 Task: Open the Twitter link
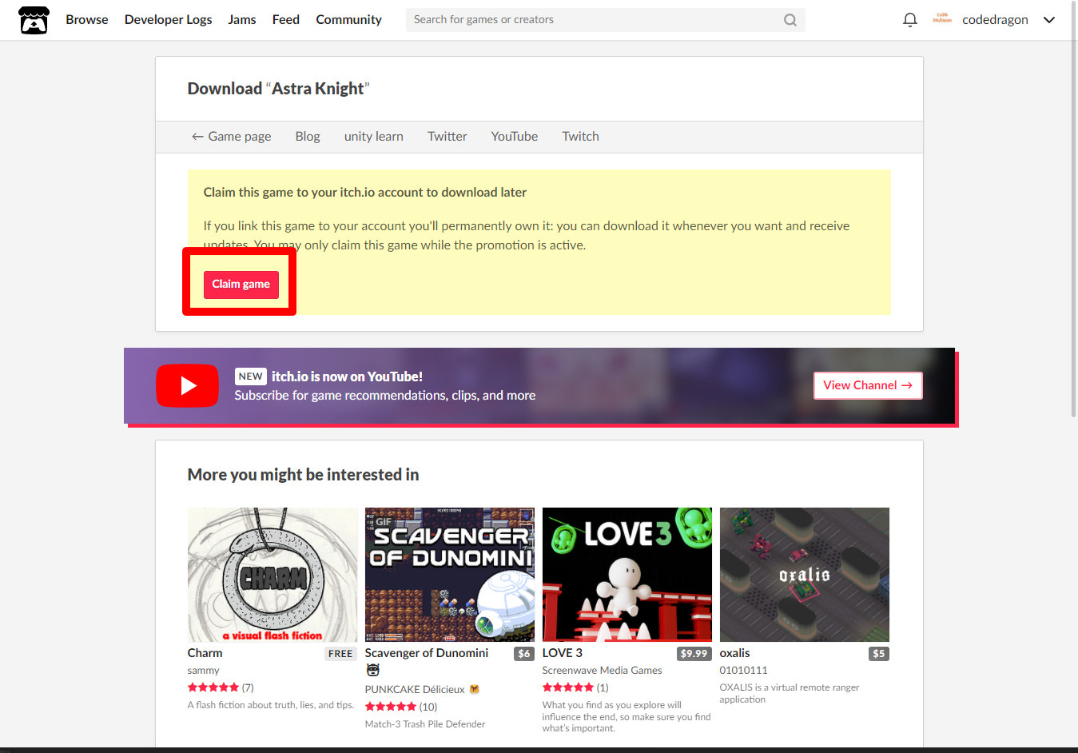(x=447, y=137)
